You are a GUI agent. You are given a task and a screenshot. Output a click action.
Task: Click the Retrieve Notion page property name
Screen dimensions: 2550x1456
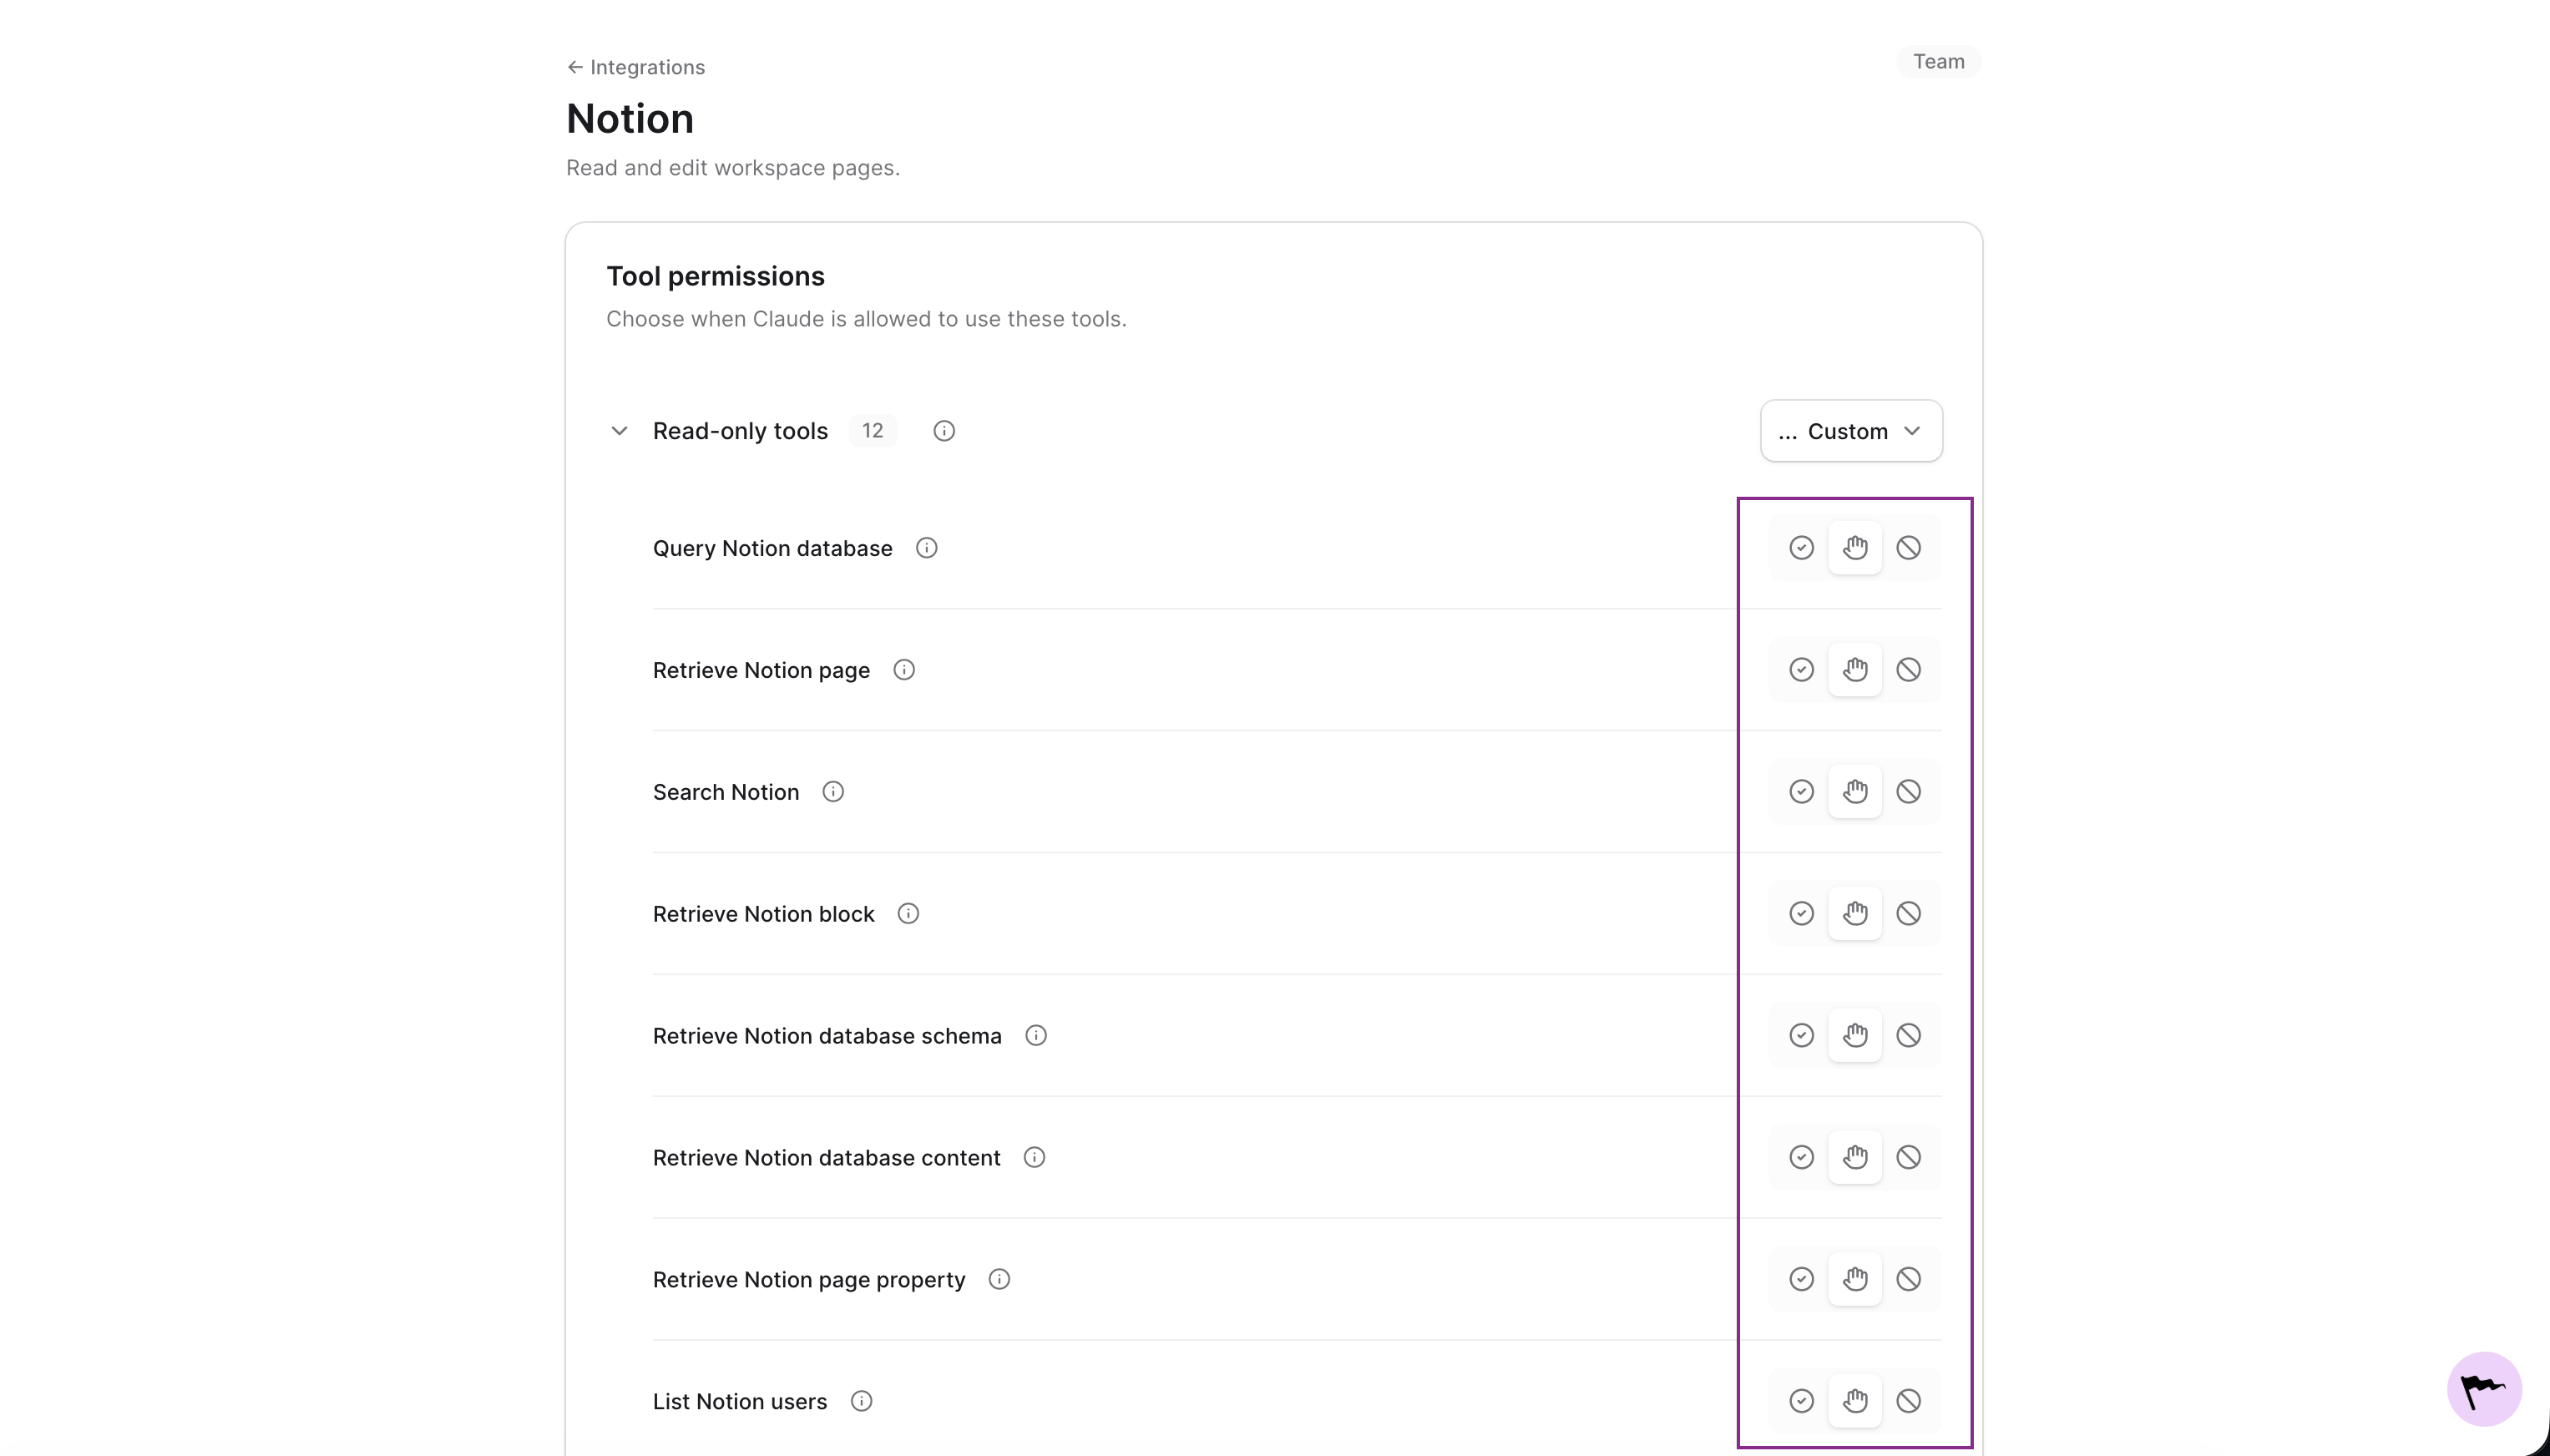coord(809,1280)
